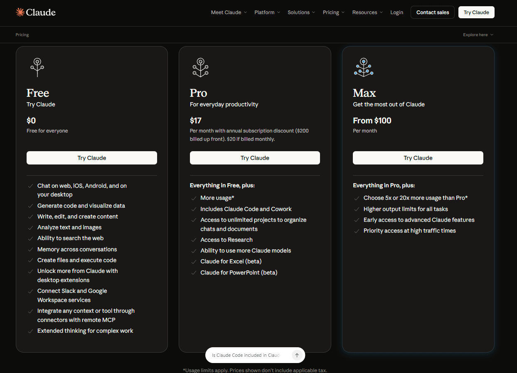Click the submit arrow in the chat bar
Image resolution: width=517 pixels, height=373 pixels.
(297, 355)
